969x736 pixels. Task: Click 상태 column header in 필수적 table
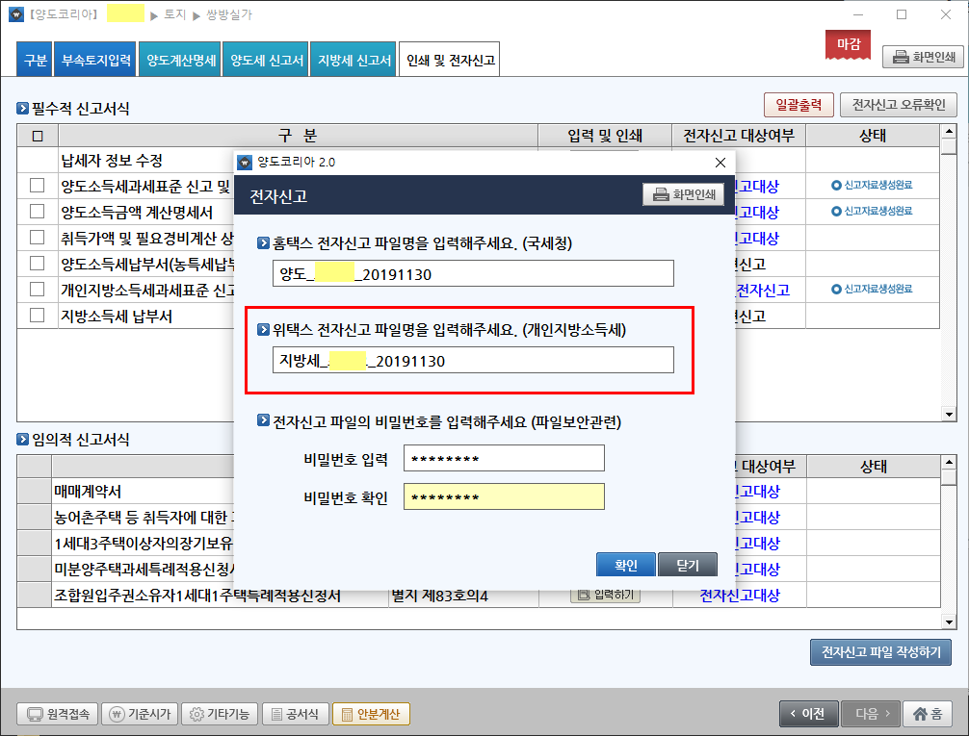[x=873, y=136]
